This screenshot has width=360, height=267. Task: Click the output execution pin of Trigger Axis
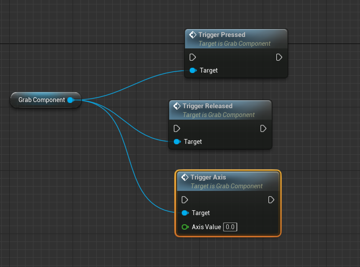coord(271,200)
